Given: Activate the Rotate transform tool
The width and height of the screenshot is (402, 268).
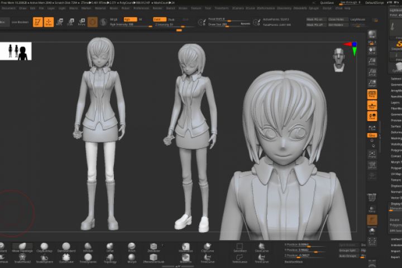Looking at the screenshot, I should [x=82, y=22].
